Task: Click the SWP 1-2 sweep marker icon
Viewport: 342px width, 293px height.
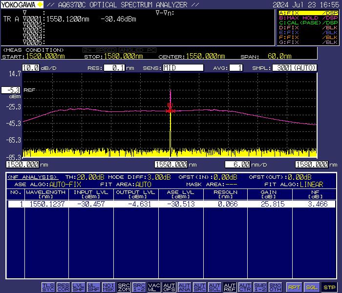Action: 260,287
